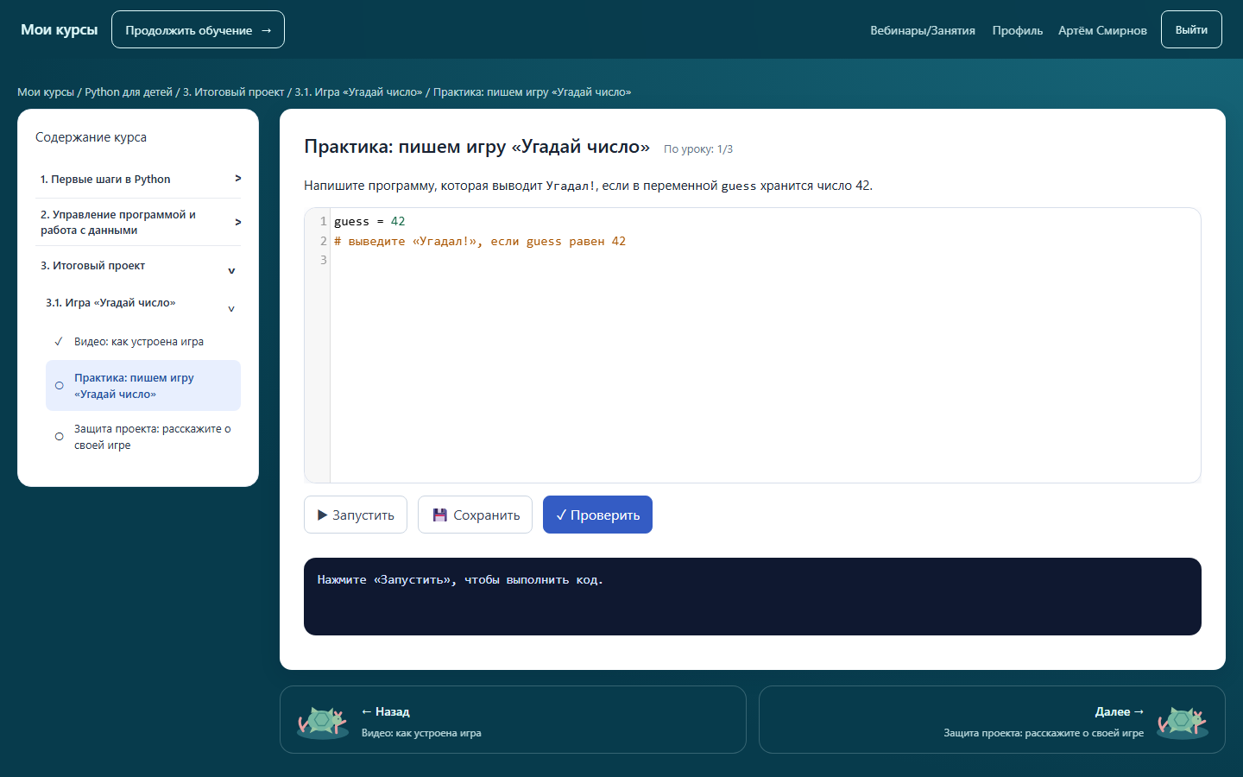Click the 3.1. Игра «Угадай число» breadcrumb
The width and height of the screenshot is (1243, 777).
[x=358, y=92]
